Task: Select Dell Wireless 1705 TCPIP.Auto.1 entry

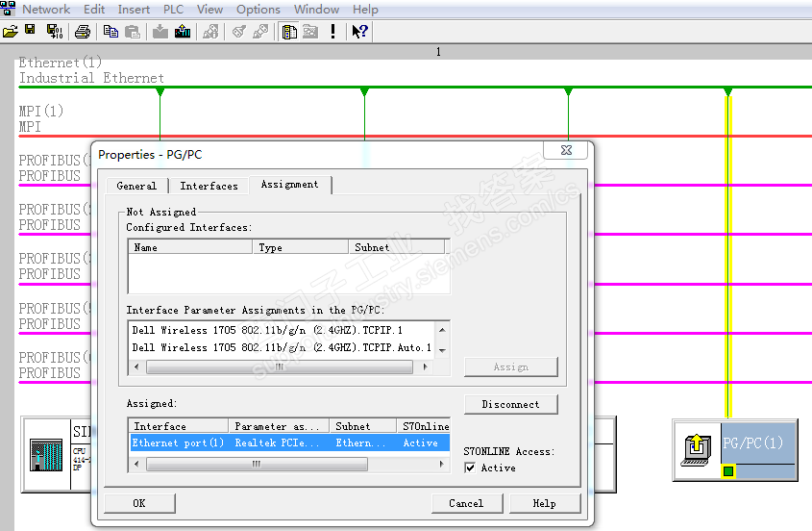Action: (x=283, y=347)
